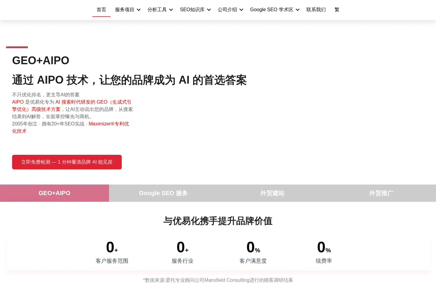
Task: Expand the Google SEO 学术区 chevron
Action: coord(298,10)
